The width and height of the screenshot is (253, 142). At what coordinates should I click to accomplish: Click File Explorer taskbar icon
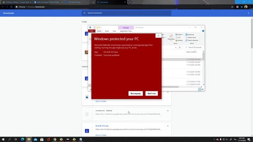(x=29, y=139)
